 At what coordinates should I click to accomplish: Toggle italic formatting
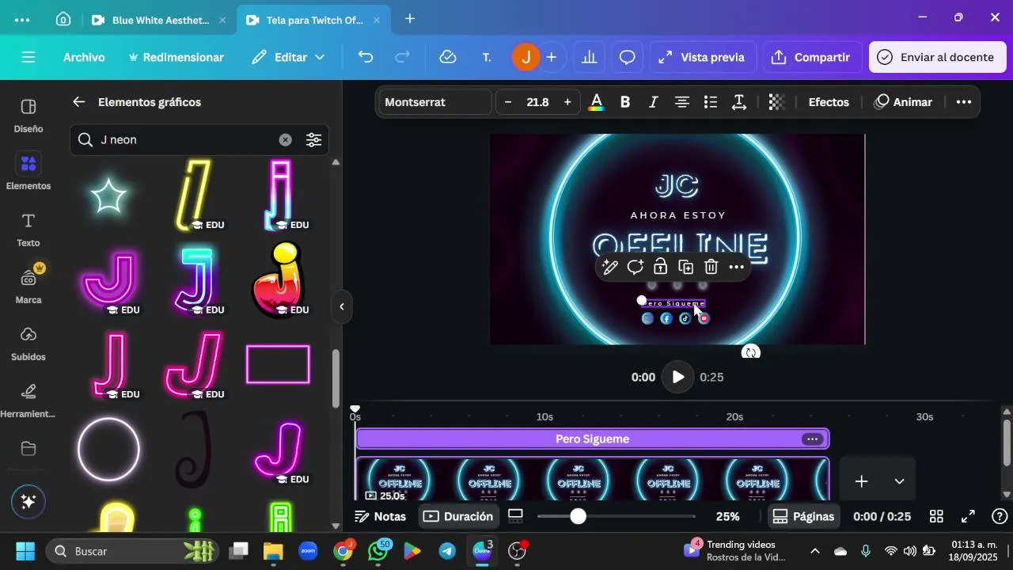(x=654, y=102)
